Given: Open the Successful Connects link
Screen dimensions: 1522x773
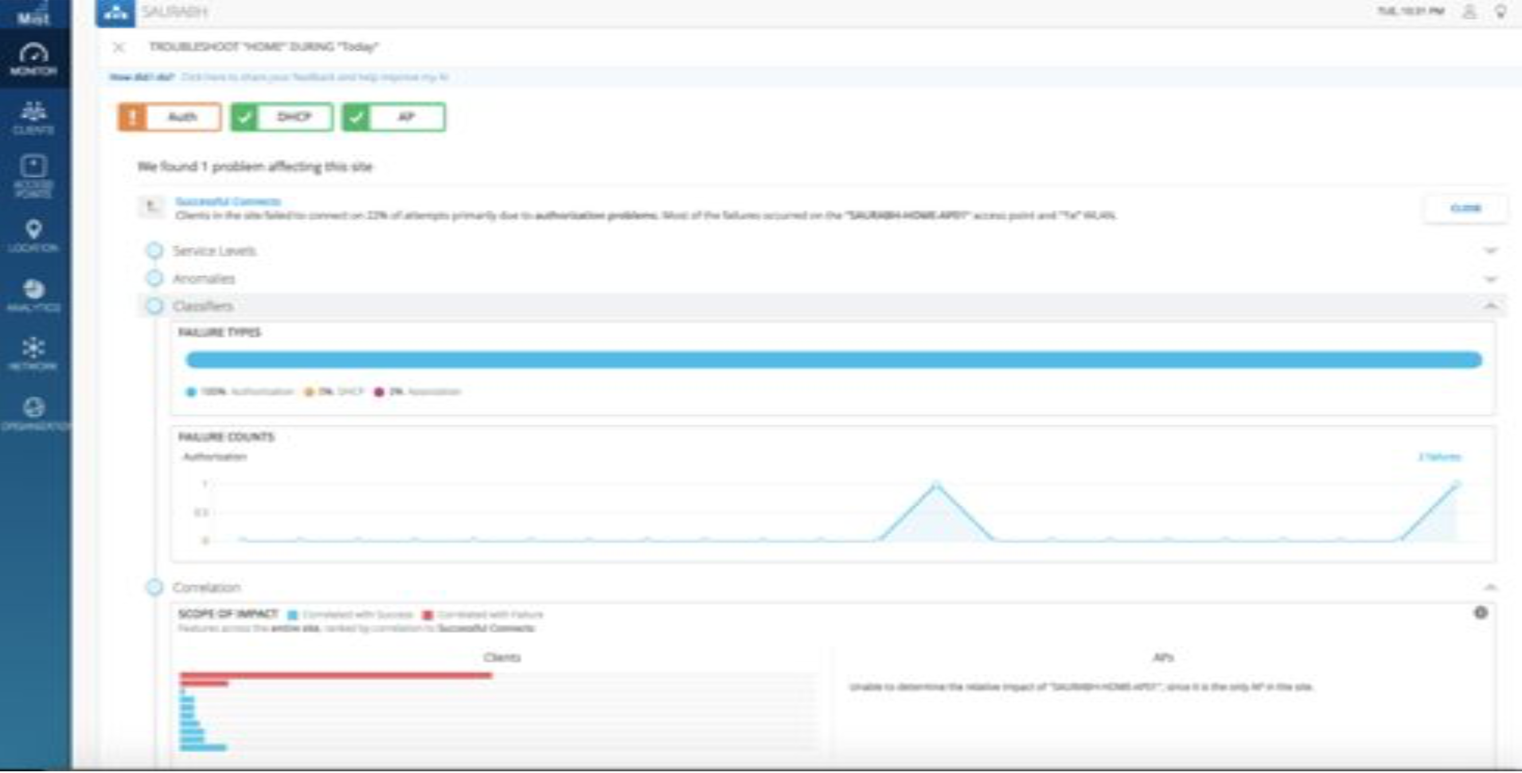Looking at the screenshot, I should click(228, 201).
